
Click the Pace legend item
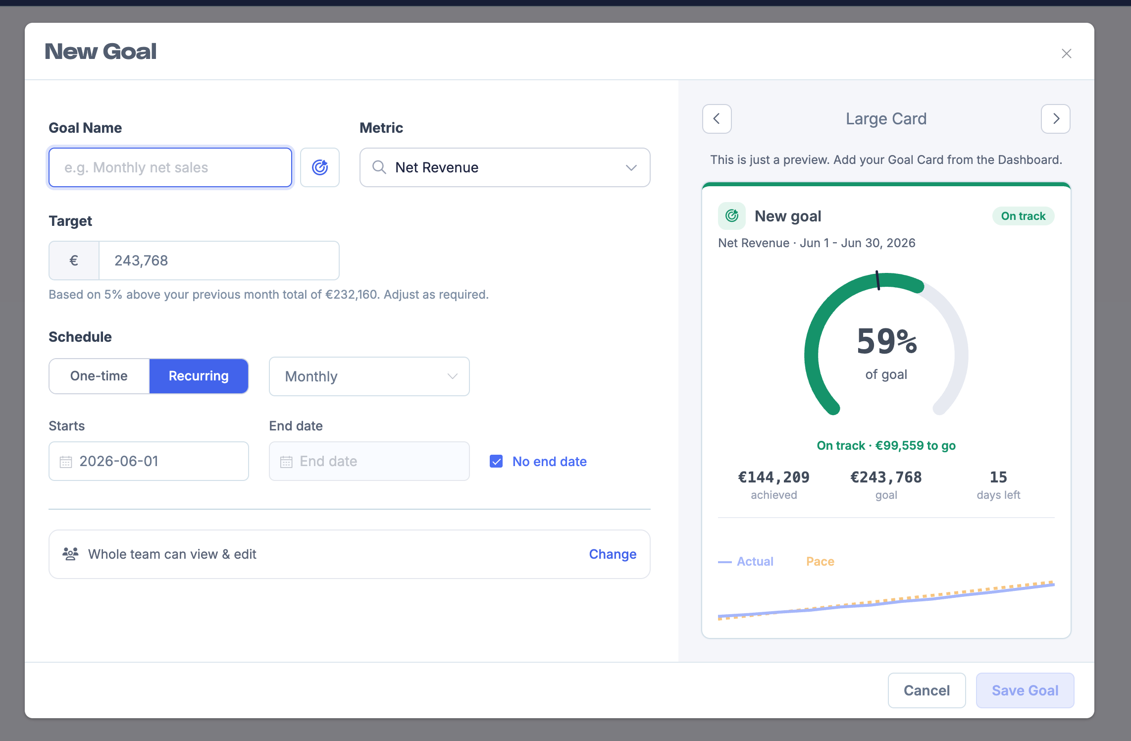[820, 561]
